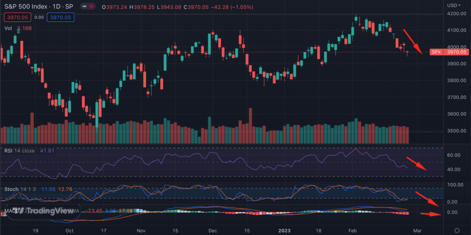Click the 3700.00 price axis label
Image resolution: width=471 pixels, height=235 pixels.
pos(456,97)
